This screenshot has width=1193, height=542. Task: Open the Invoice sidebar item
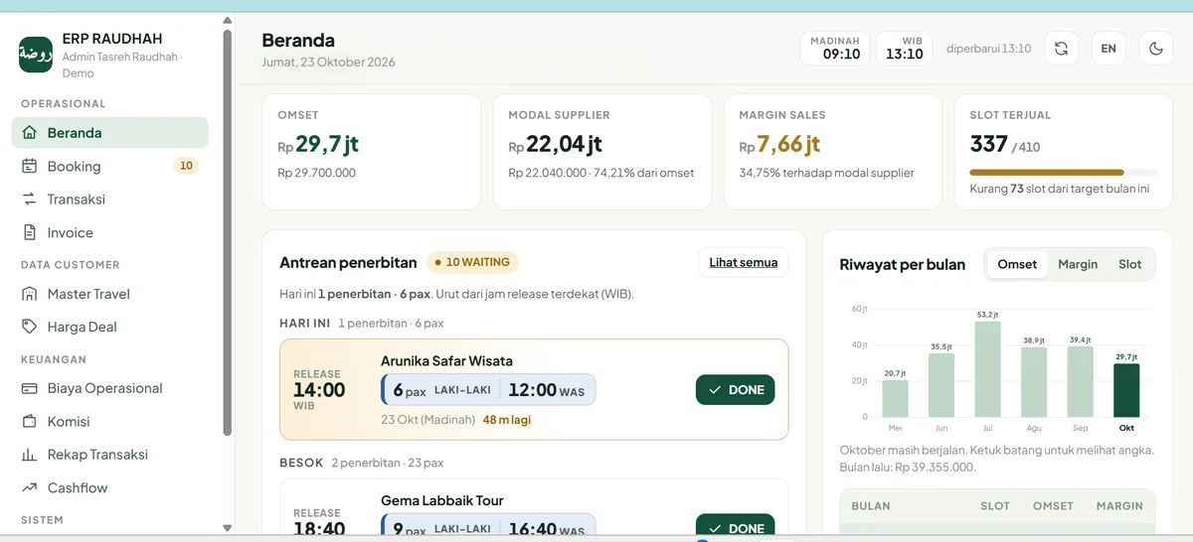110,232
